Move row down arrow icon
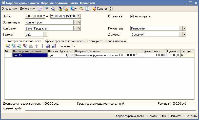Screen dimensions: 199x120 click(x=42, y=46)
